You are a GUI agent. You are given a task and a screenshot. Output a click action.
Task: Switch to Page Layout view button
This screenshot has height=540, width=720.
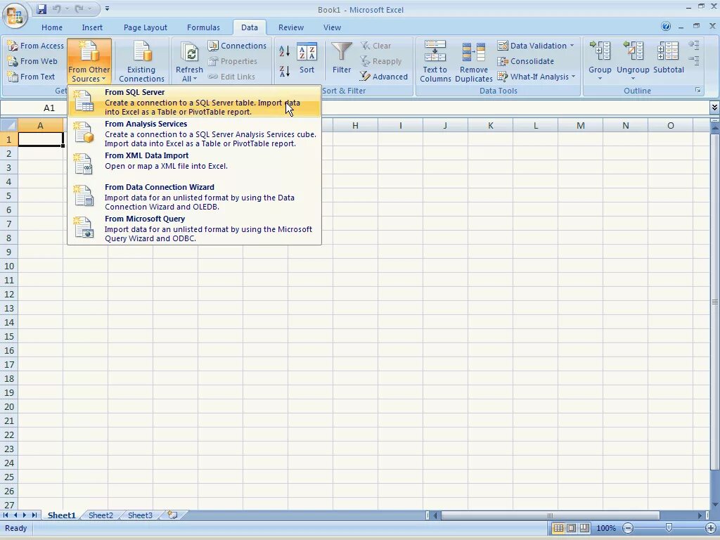571,528
